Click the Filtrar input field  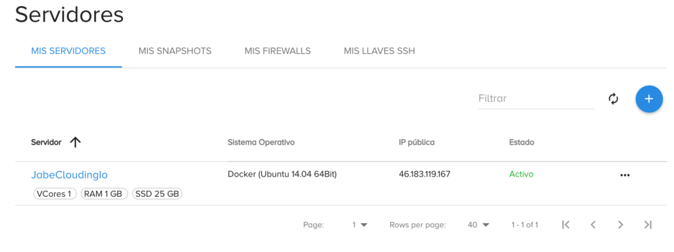click(536, 98)
